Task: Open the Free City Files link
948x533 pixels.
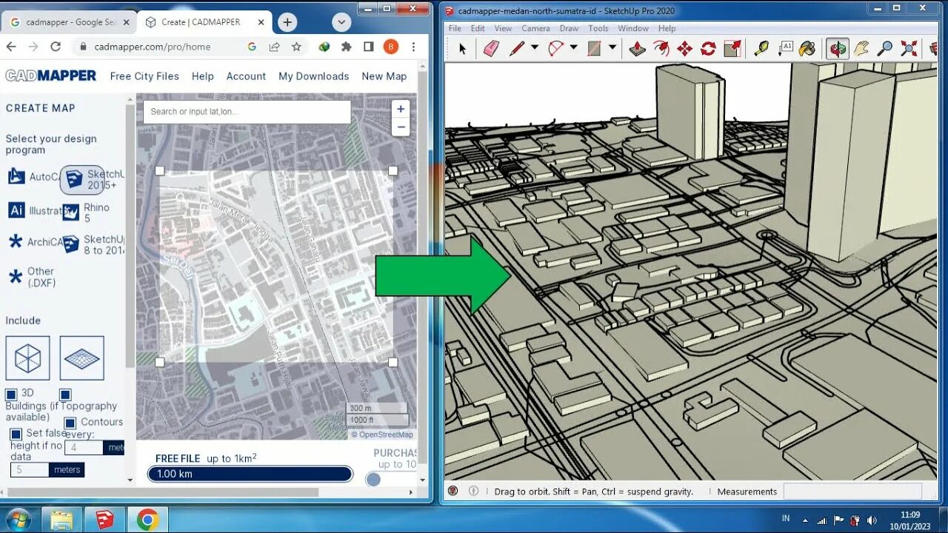Action: coord(144,76)
